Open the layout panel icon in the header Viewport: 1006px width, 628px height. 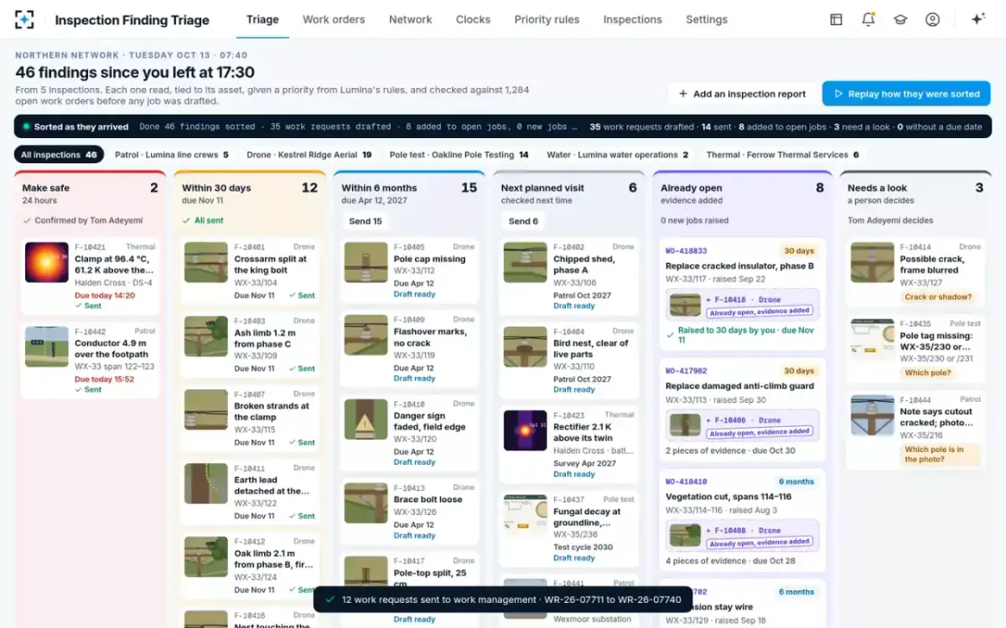836,19
